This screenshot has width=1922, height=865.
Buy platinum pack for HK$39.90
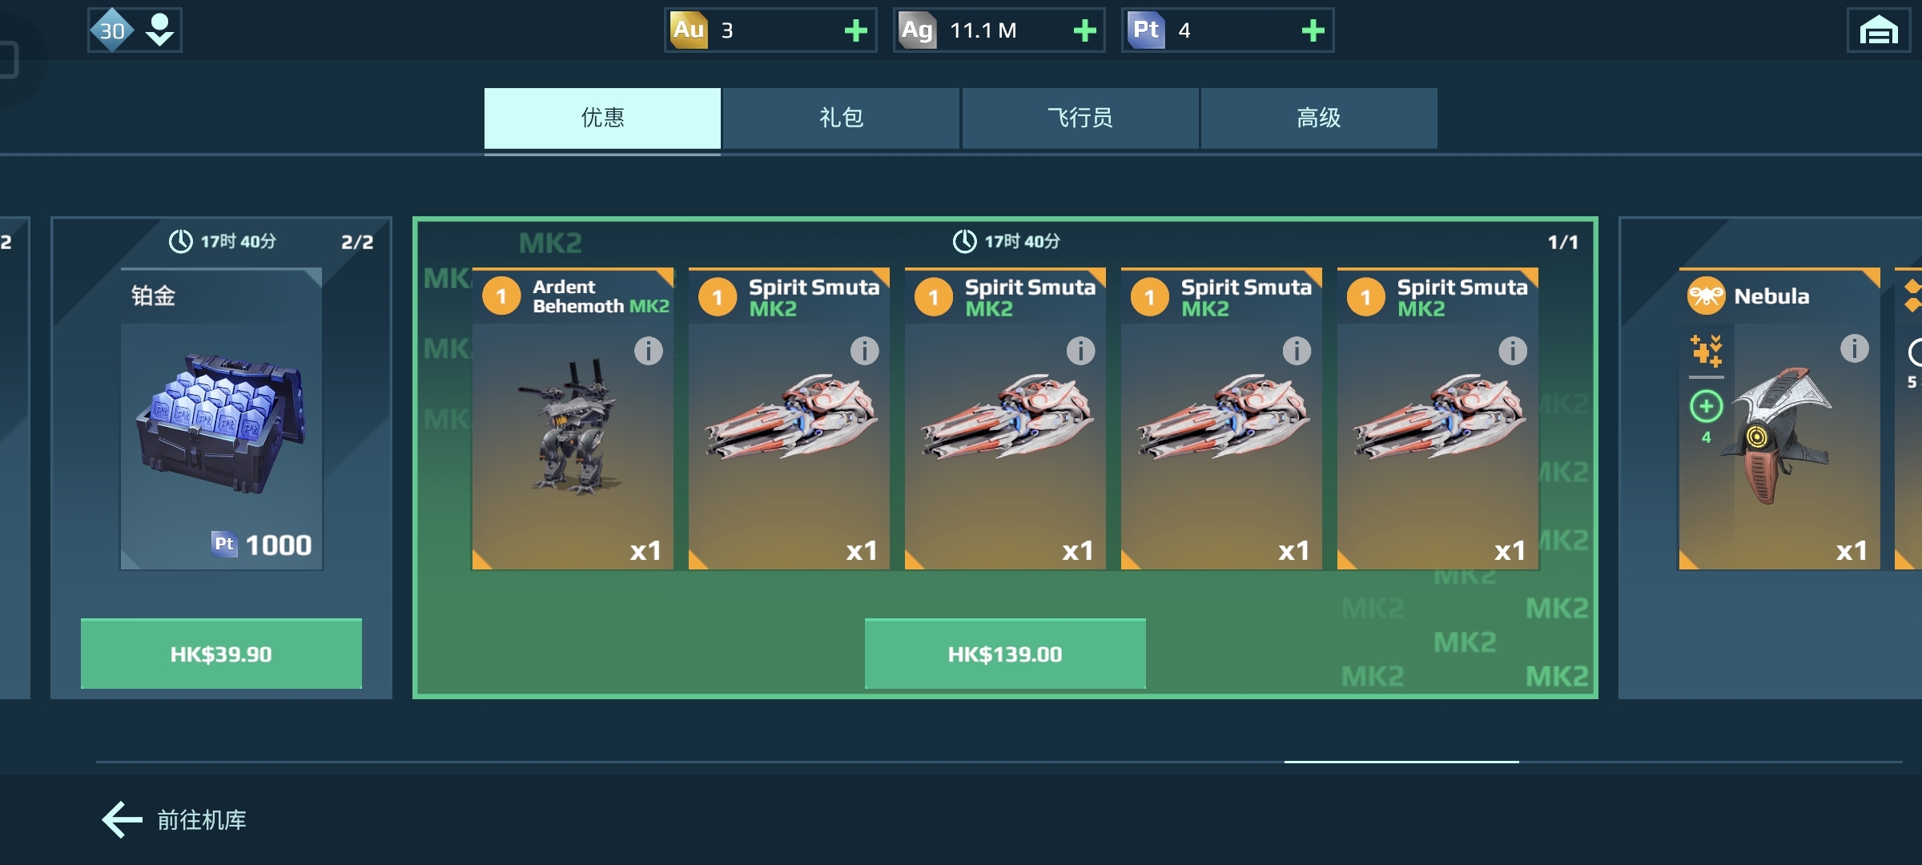221,654
